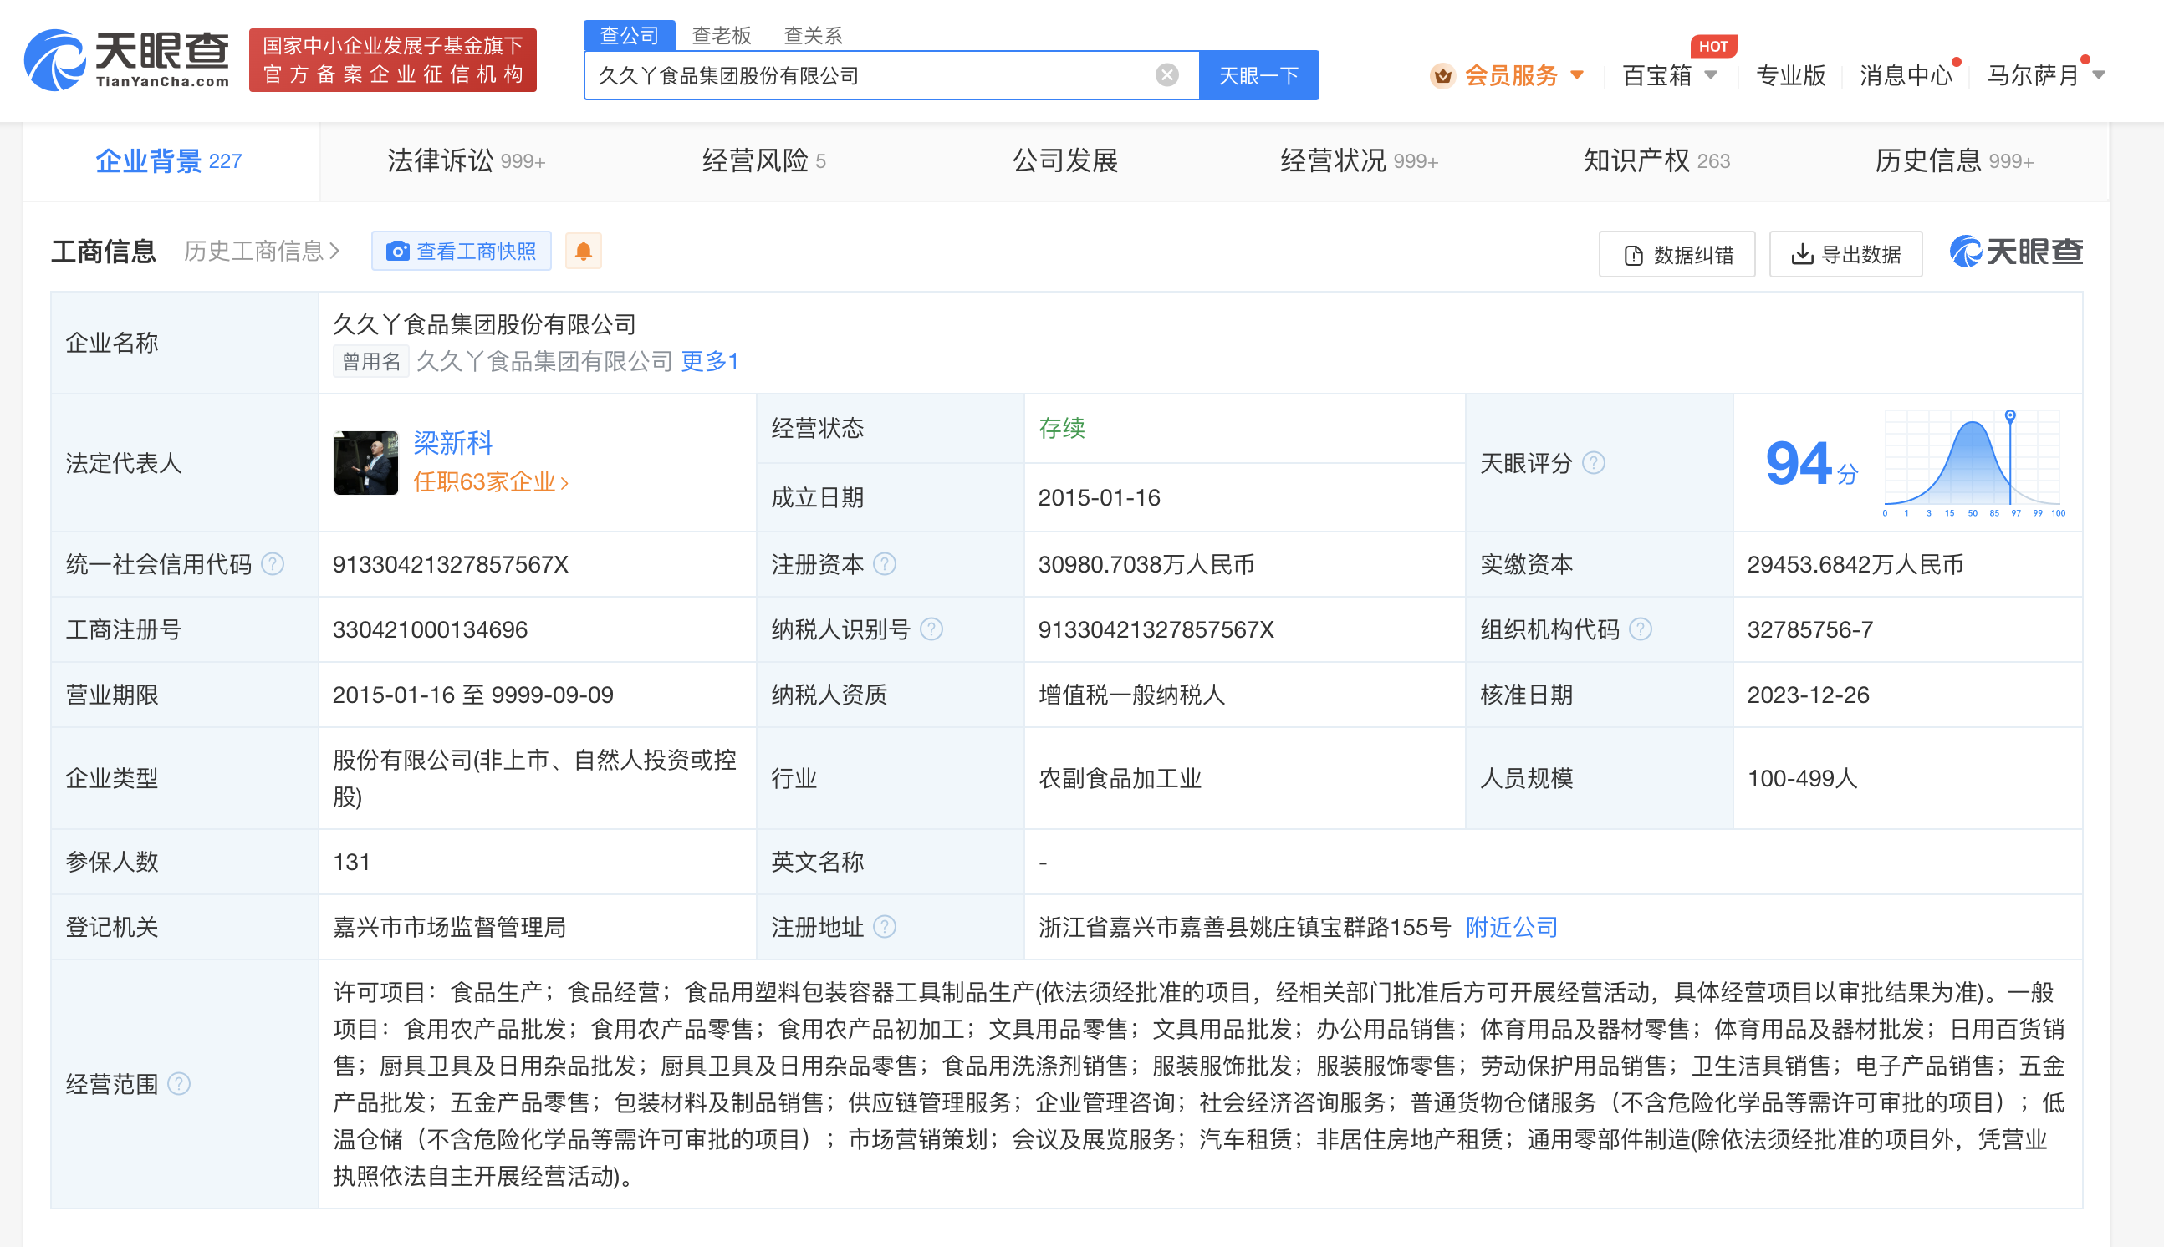Click the orange bell notification icon
Image resolution: width=2164 pixels, height=1247 pixels.
coord(584,251)
